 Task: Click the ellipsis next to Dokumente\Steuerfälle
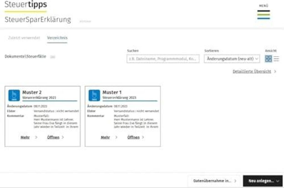click(x=52, y=57)
